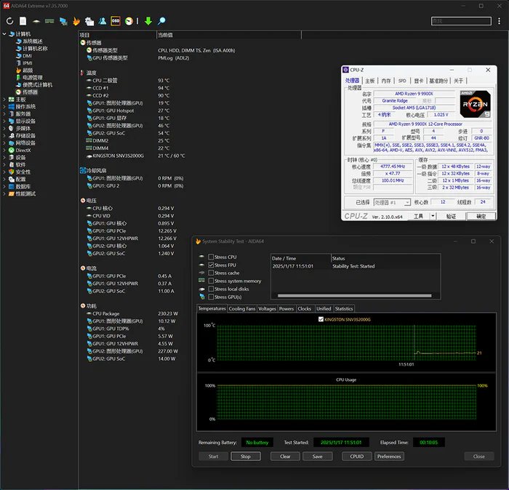Expand the 主板 tree node

pyautogui.click(x=5, y=100)
